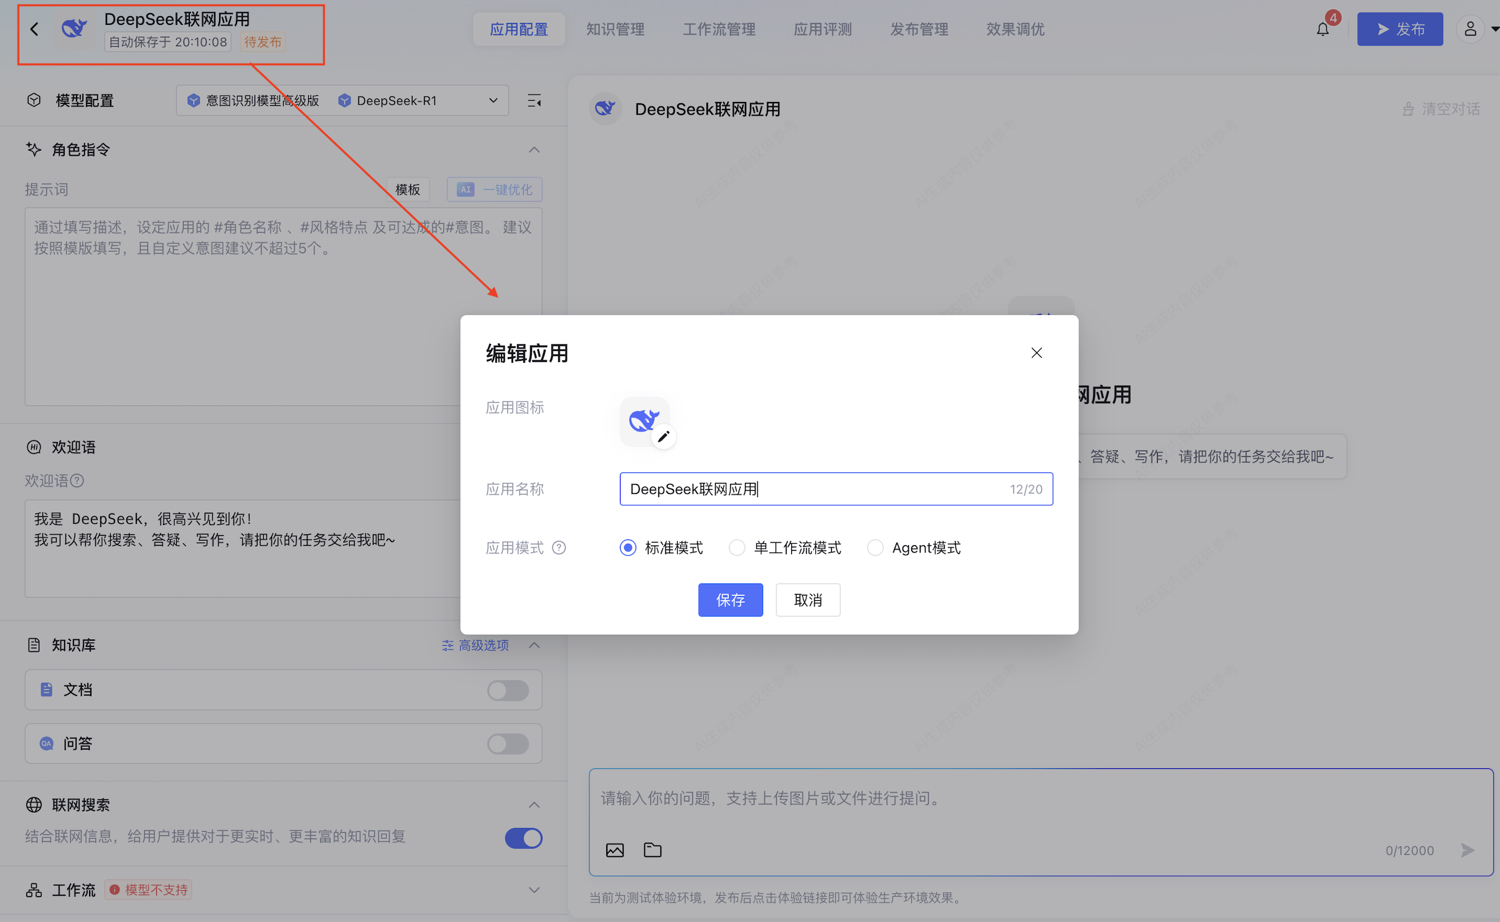Screen dimensions: 1500x922
Task: Switch to 应用评测 tab
Action: (x=822, y=29)
